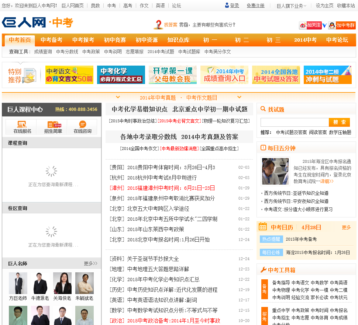This screenshot has height=325, width=358.
Task: Open 中考分数线 in query tools
Action: (x=67, y=52)
